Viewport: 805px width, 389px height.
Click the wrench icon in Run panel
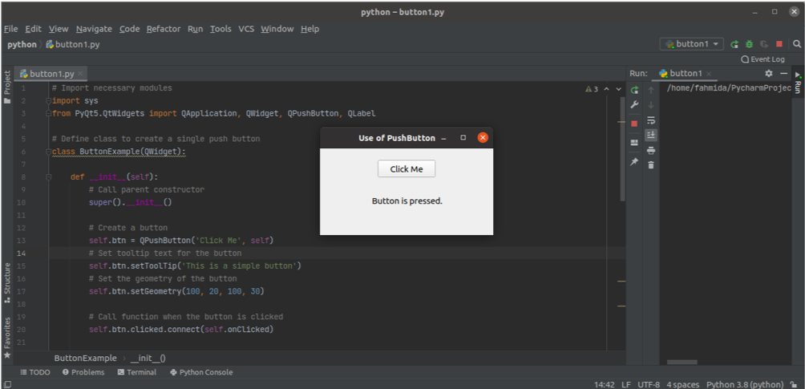click(x=634, y=105)
